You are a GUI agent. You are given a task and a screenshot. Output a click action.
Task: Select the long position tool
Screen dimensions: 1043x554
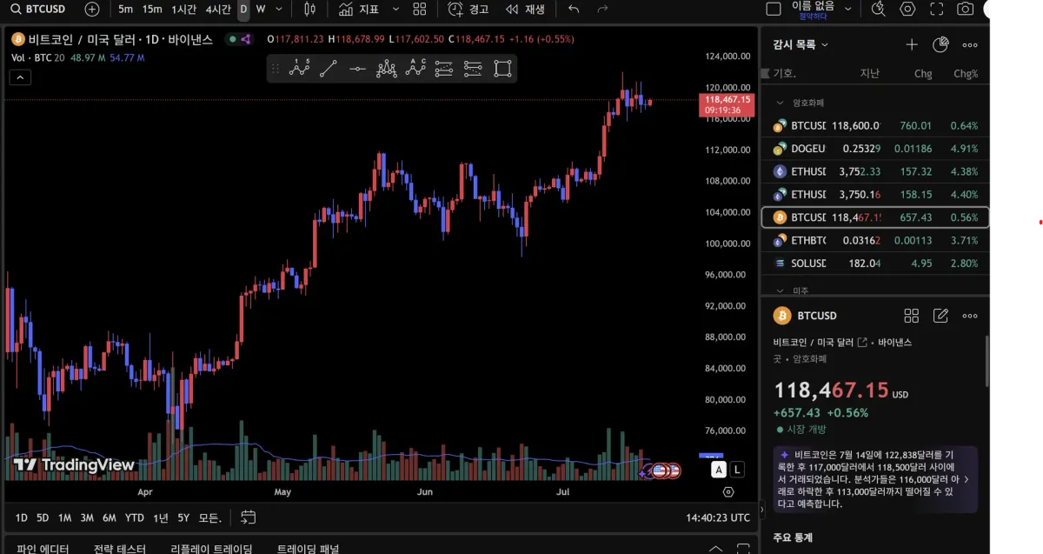(x=444, y=68)
